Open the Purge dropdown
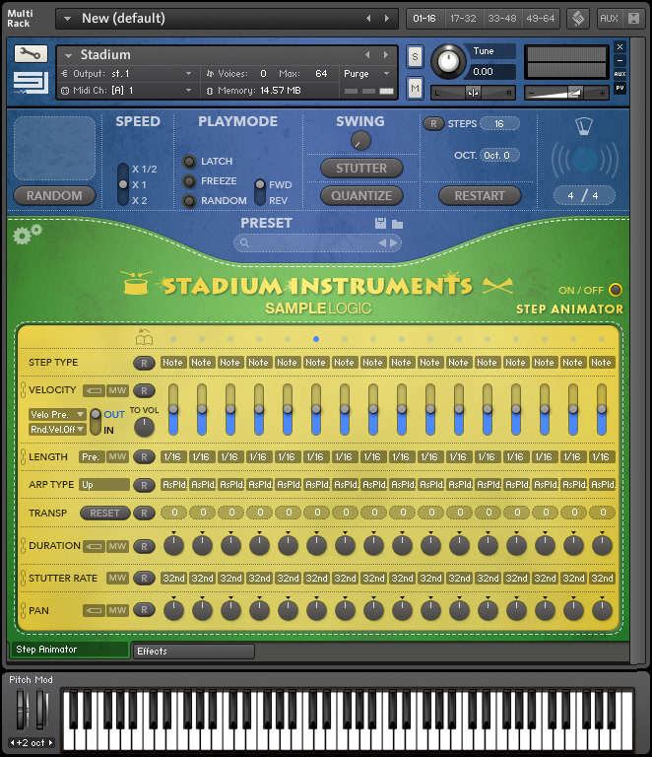 366,74
